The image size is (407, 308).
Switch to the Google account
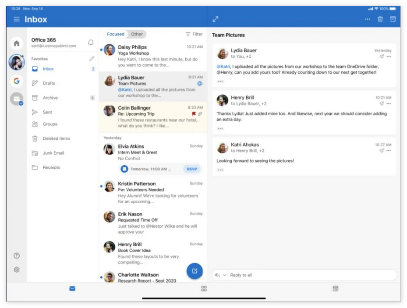17,81
